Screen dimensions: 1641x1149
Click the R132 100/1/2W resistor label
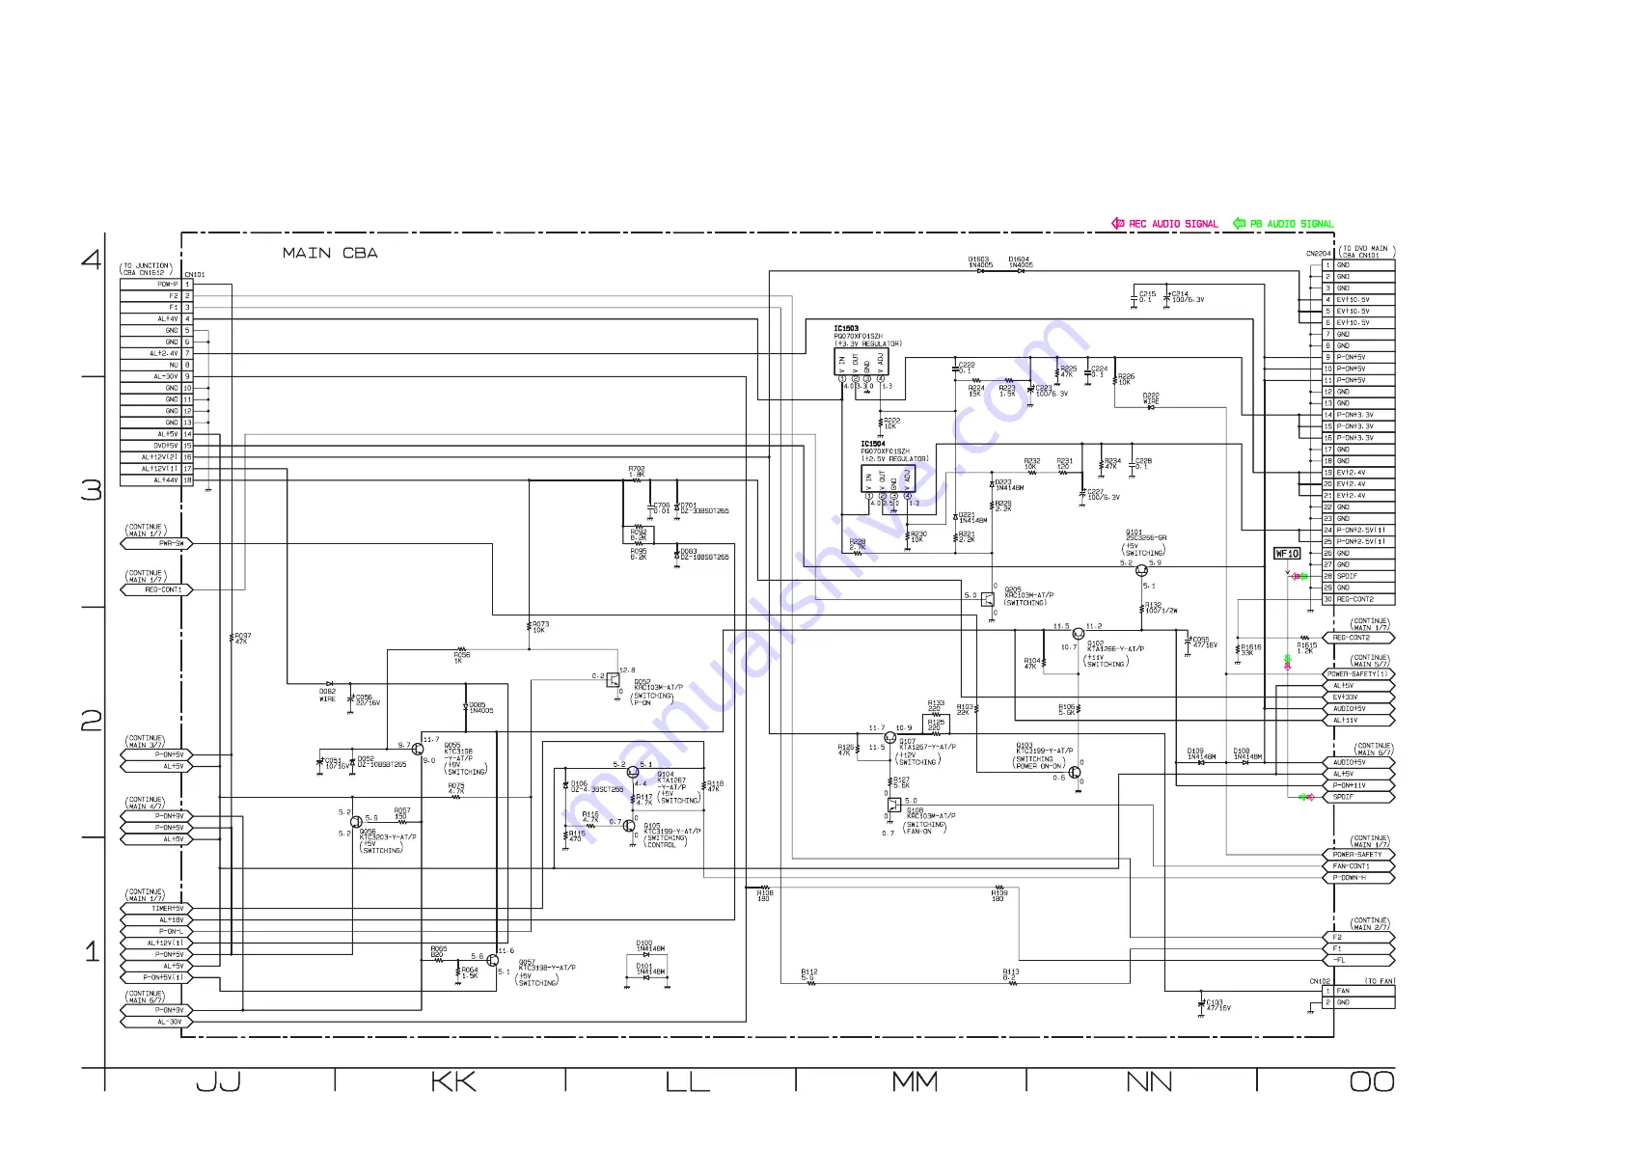click(1162, 608)
